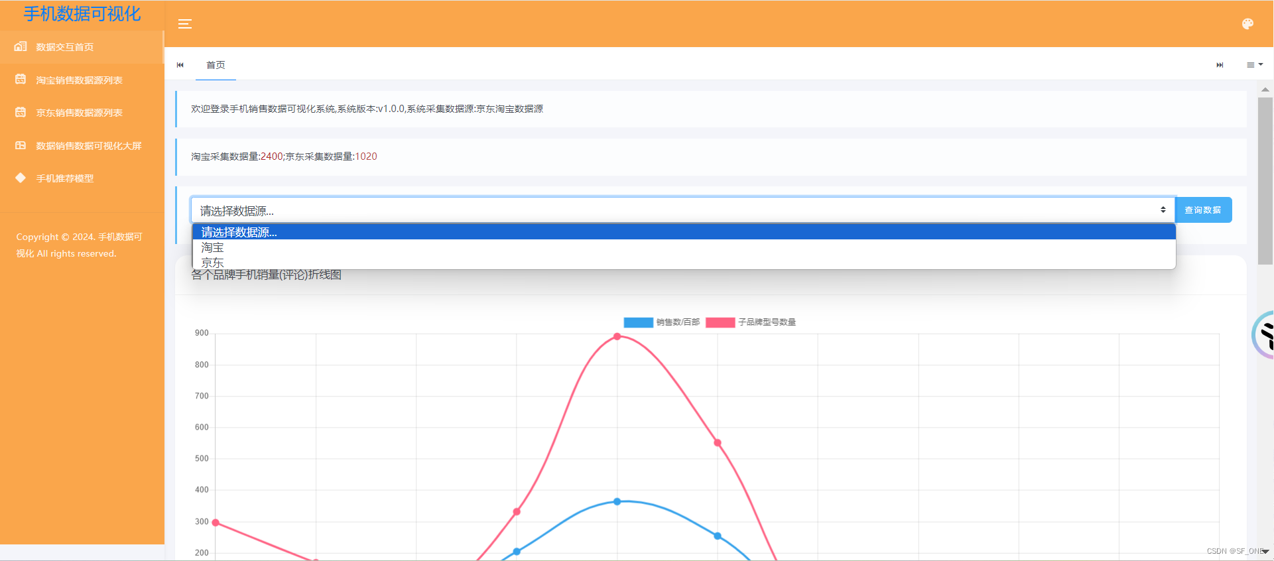
Task: Click the scrollbar up arrow
Action: coord(1265,90)
